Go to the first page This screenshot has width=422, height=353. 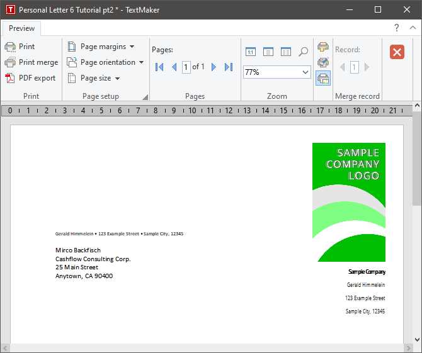(159, 67)
